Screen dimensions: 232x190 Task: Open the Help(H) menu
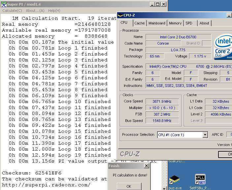pyautogui.click(x=54, y=11)
